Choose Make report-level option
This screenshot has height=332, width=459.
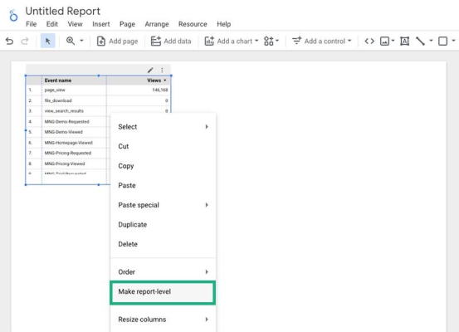click(x=163, y=292)
